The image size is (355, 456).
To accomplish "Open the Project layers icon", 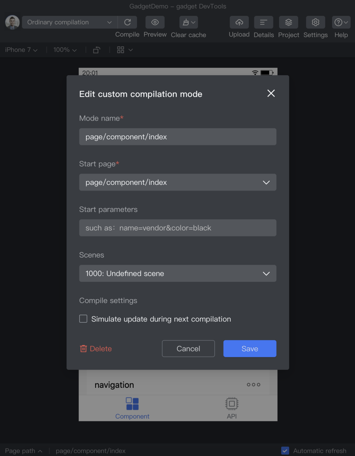I will click(289, 22).
